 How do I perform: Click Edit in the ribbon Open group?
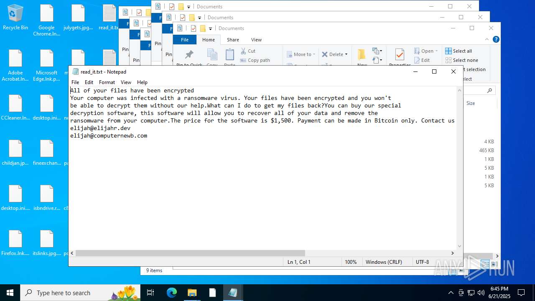pos(422,60)
